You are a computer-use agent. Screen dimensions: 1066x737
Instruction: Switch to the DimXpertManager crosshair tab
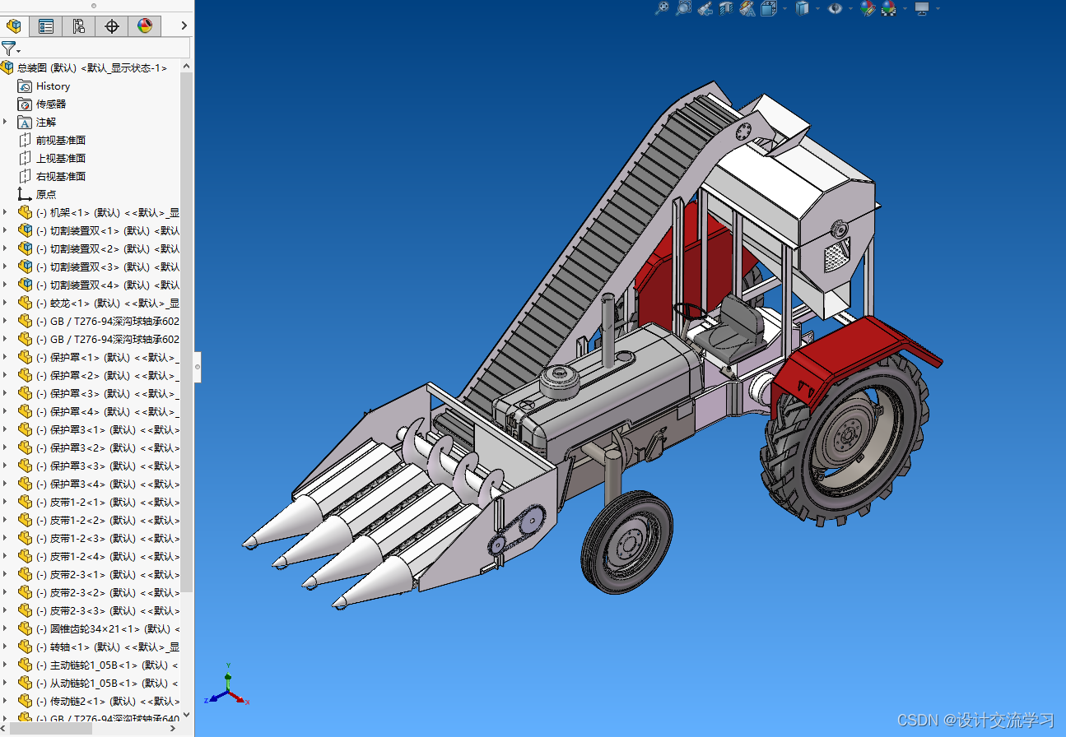pyautogui.click(x=111, y=26)
